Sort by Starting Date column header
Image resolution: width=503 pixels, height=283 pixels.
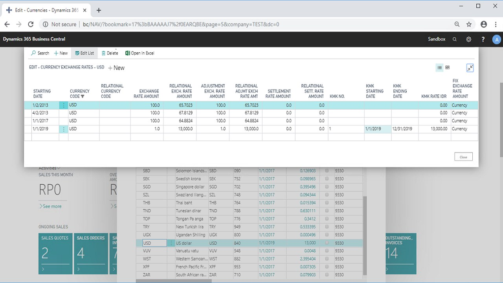(x=42, y=94)
